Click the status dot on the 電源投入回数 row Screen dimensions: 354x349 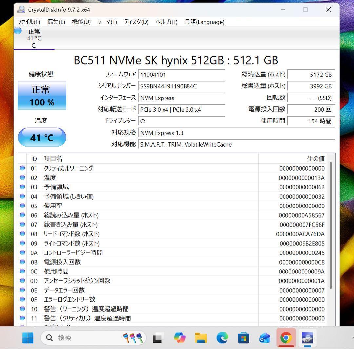[x=22, y=262]
